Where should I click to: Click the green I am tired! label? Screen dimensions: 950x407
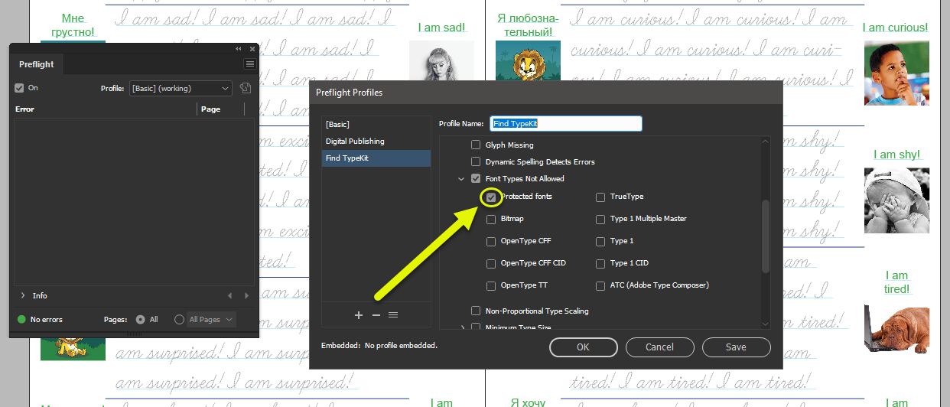pos(896,282)
